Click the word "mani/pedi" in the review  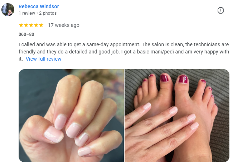pos(162,52)
